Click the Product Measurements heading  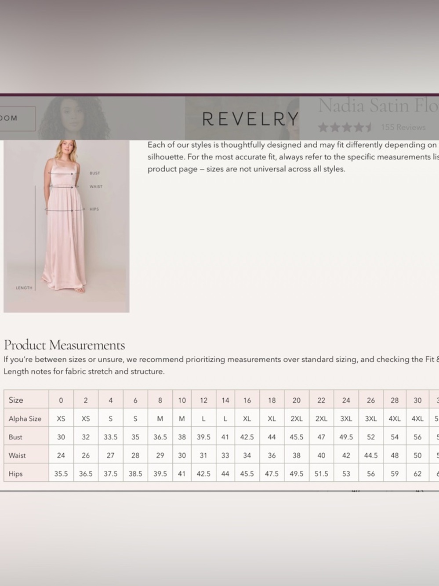pos(64,345)
